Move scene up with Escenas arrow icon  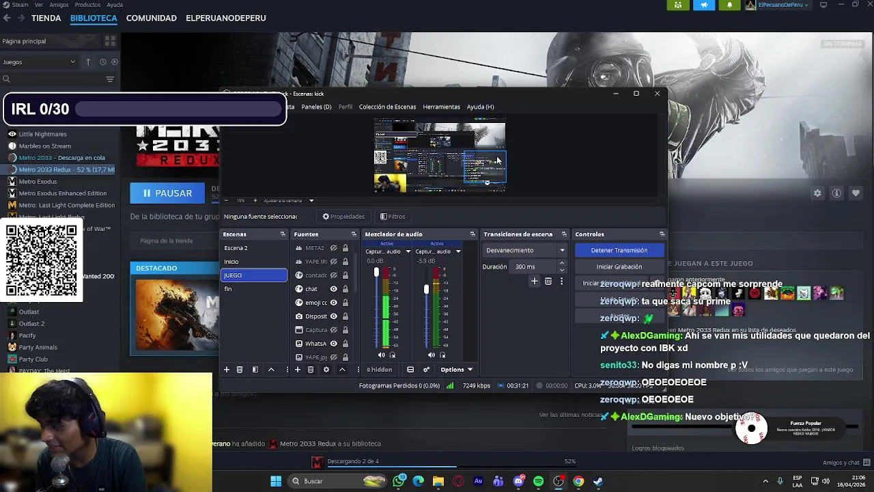(271, 370)
